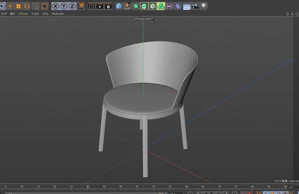
Task: Toggle the X axis lock
Action: 55,6
